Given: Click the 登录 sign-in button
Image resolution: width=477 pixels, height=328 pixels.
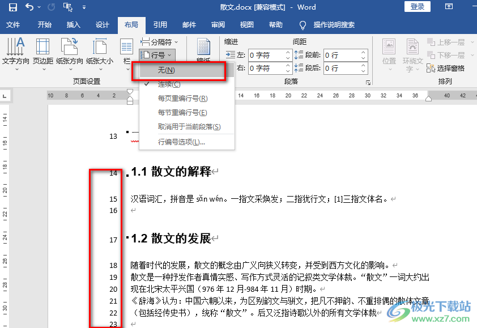Looking at the screenshot, I should [417, 7].
